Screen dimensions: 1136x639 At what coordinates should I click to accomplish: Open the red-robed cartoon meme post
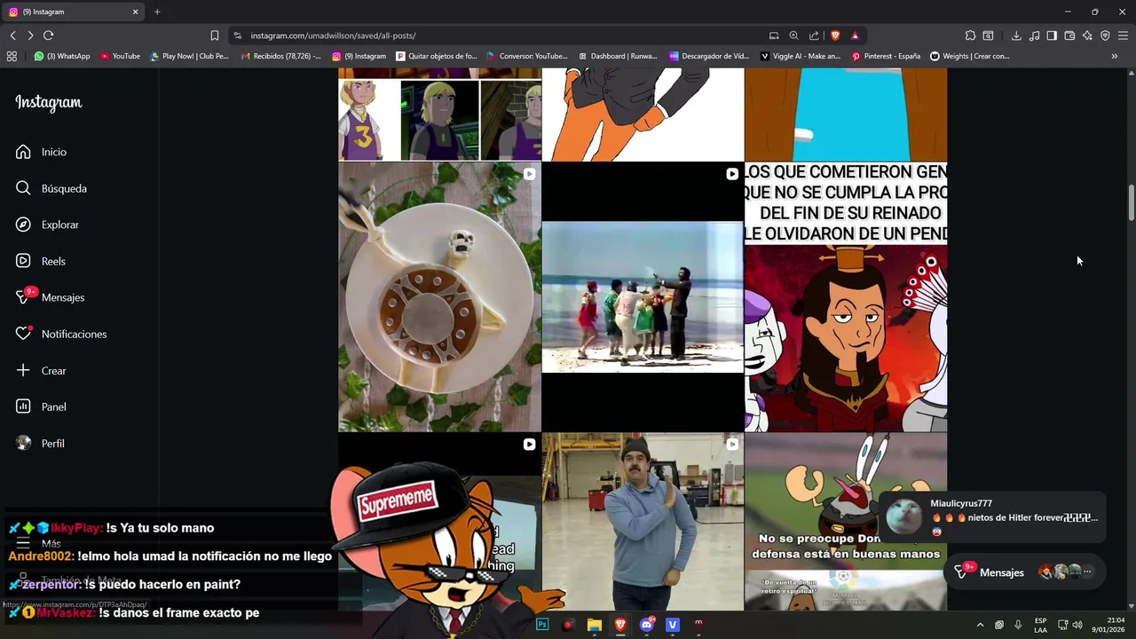click(x=846, y=296)
